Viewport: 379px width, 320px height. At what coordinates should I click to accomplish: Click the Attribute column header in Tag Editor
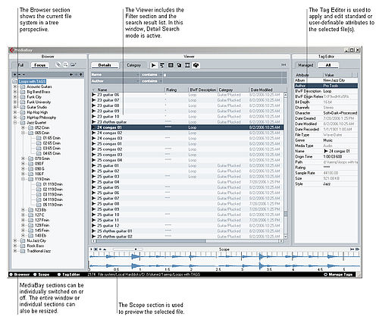click(309, 75)
